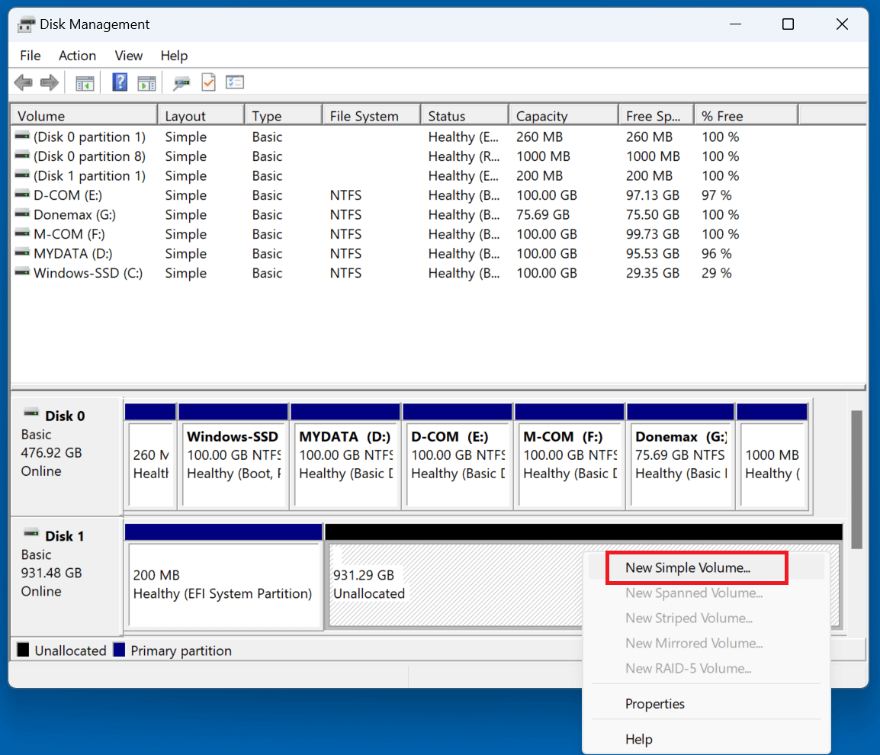Click the Disk Management title bar icon
This screenshot has height=755, width=880.
pos(25,24)
